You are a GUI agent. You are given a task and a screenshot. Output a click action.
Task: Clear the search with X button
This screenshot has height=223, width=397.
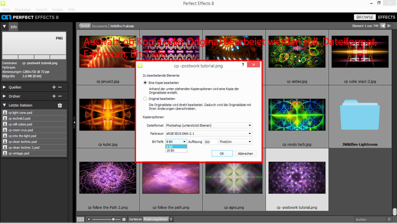point(389,219)
